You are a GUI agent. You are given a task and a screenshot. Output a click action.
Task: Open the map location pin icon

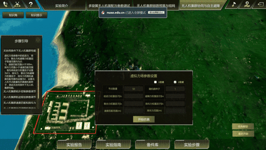[x=247, y=4]
